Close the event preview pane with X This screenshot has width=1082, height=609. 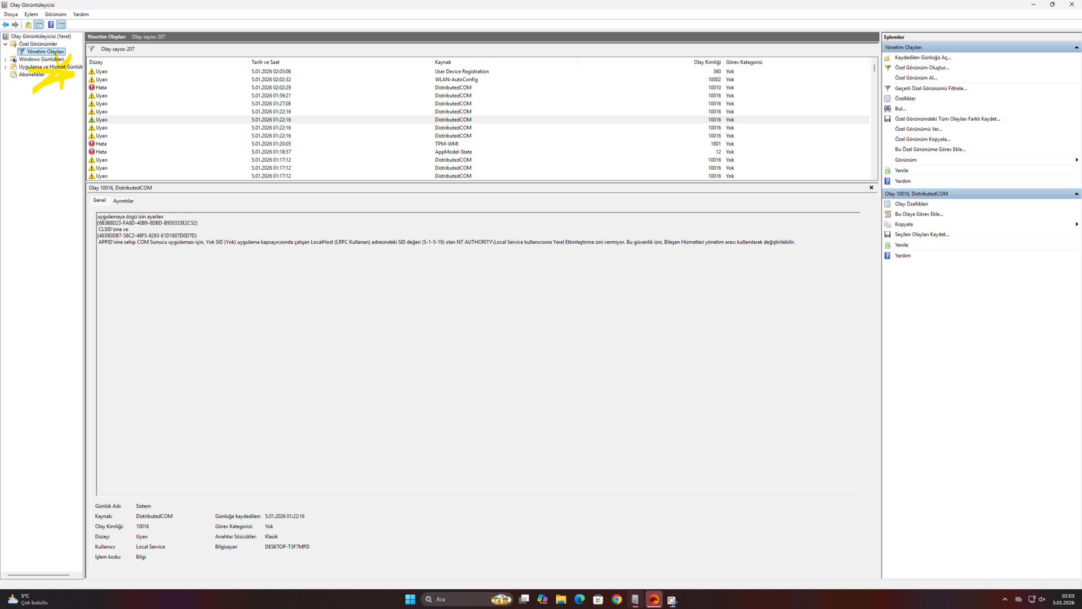tap(871, 188)
